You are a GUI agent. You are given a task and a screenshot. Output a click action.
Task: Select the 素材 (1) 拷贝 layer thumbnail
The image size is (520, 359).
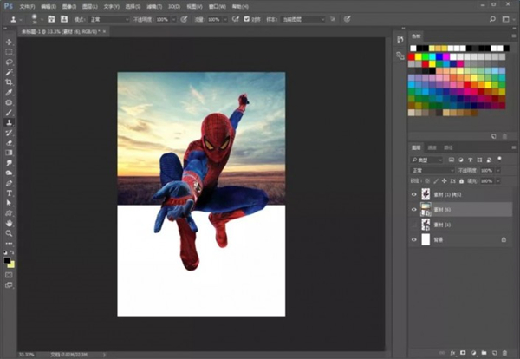[426, 194]
